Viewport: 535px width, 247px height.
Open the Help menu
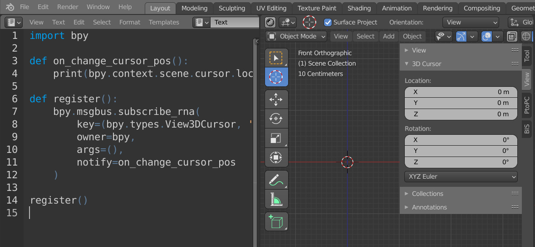(x=125, y=7)
